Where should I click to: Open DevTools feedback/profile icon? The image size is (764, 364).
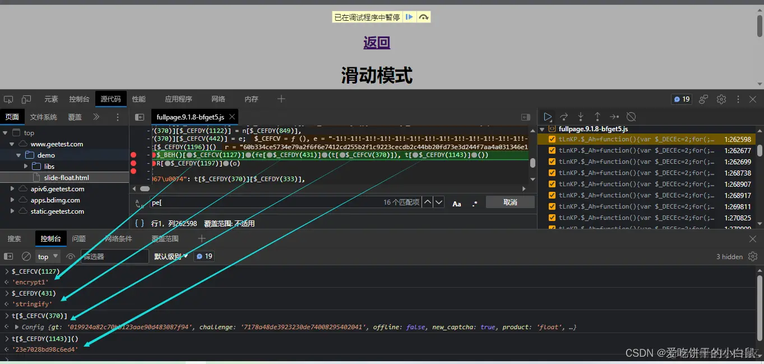[x=703, y=99]
